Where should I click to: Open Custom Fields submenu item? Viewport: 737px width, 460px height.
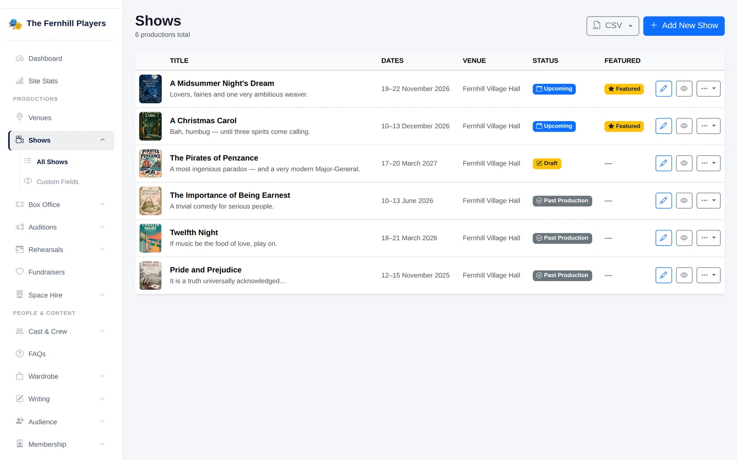click(58, 182)
